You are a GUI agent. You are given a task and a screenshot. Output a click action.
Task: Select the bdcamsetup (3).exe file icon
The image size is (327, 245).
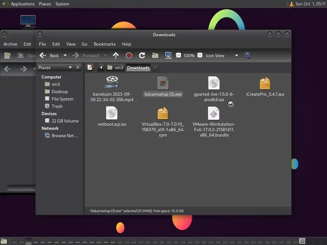coord(163,83)
